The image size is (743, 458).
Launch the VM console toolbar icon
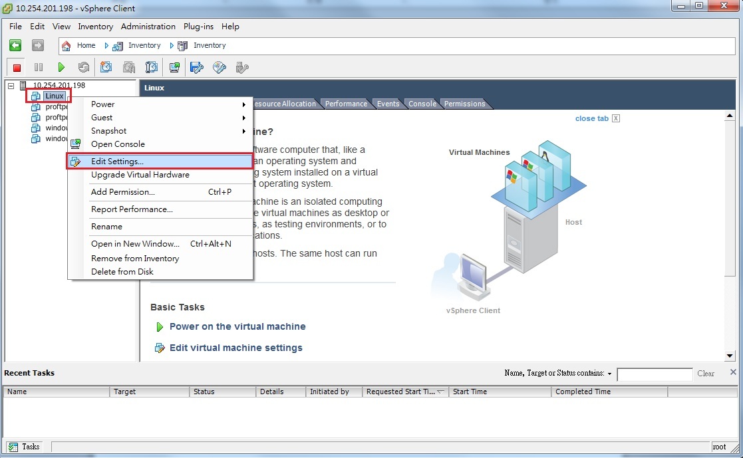[x=174, y=67]
